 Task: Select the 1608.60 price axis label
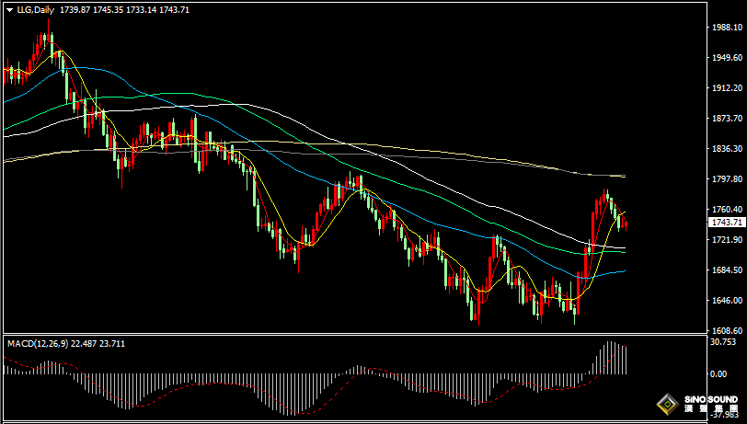click(727, 330)
